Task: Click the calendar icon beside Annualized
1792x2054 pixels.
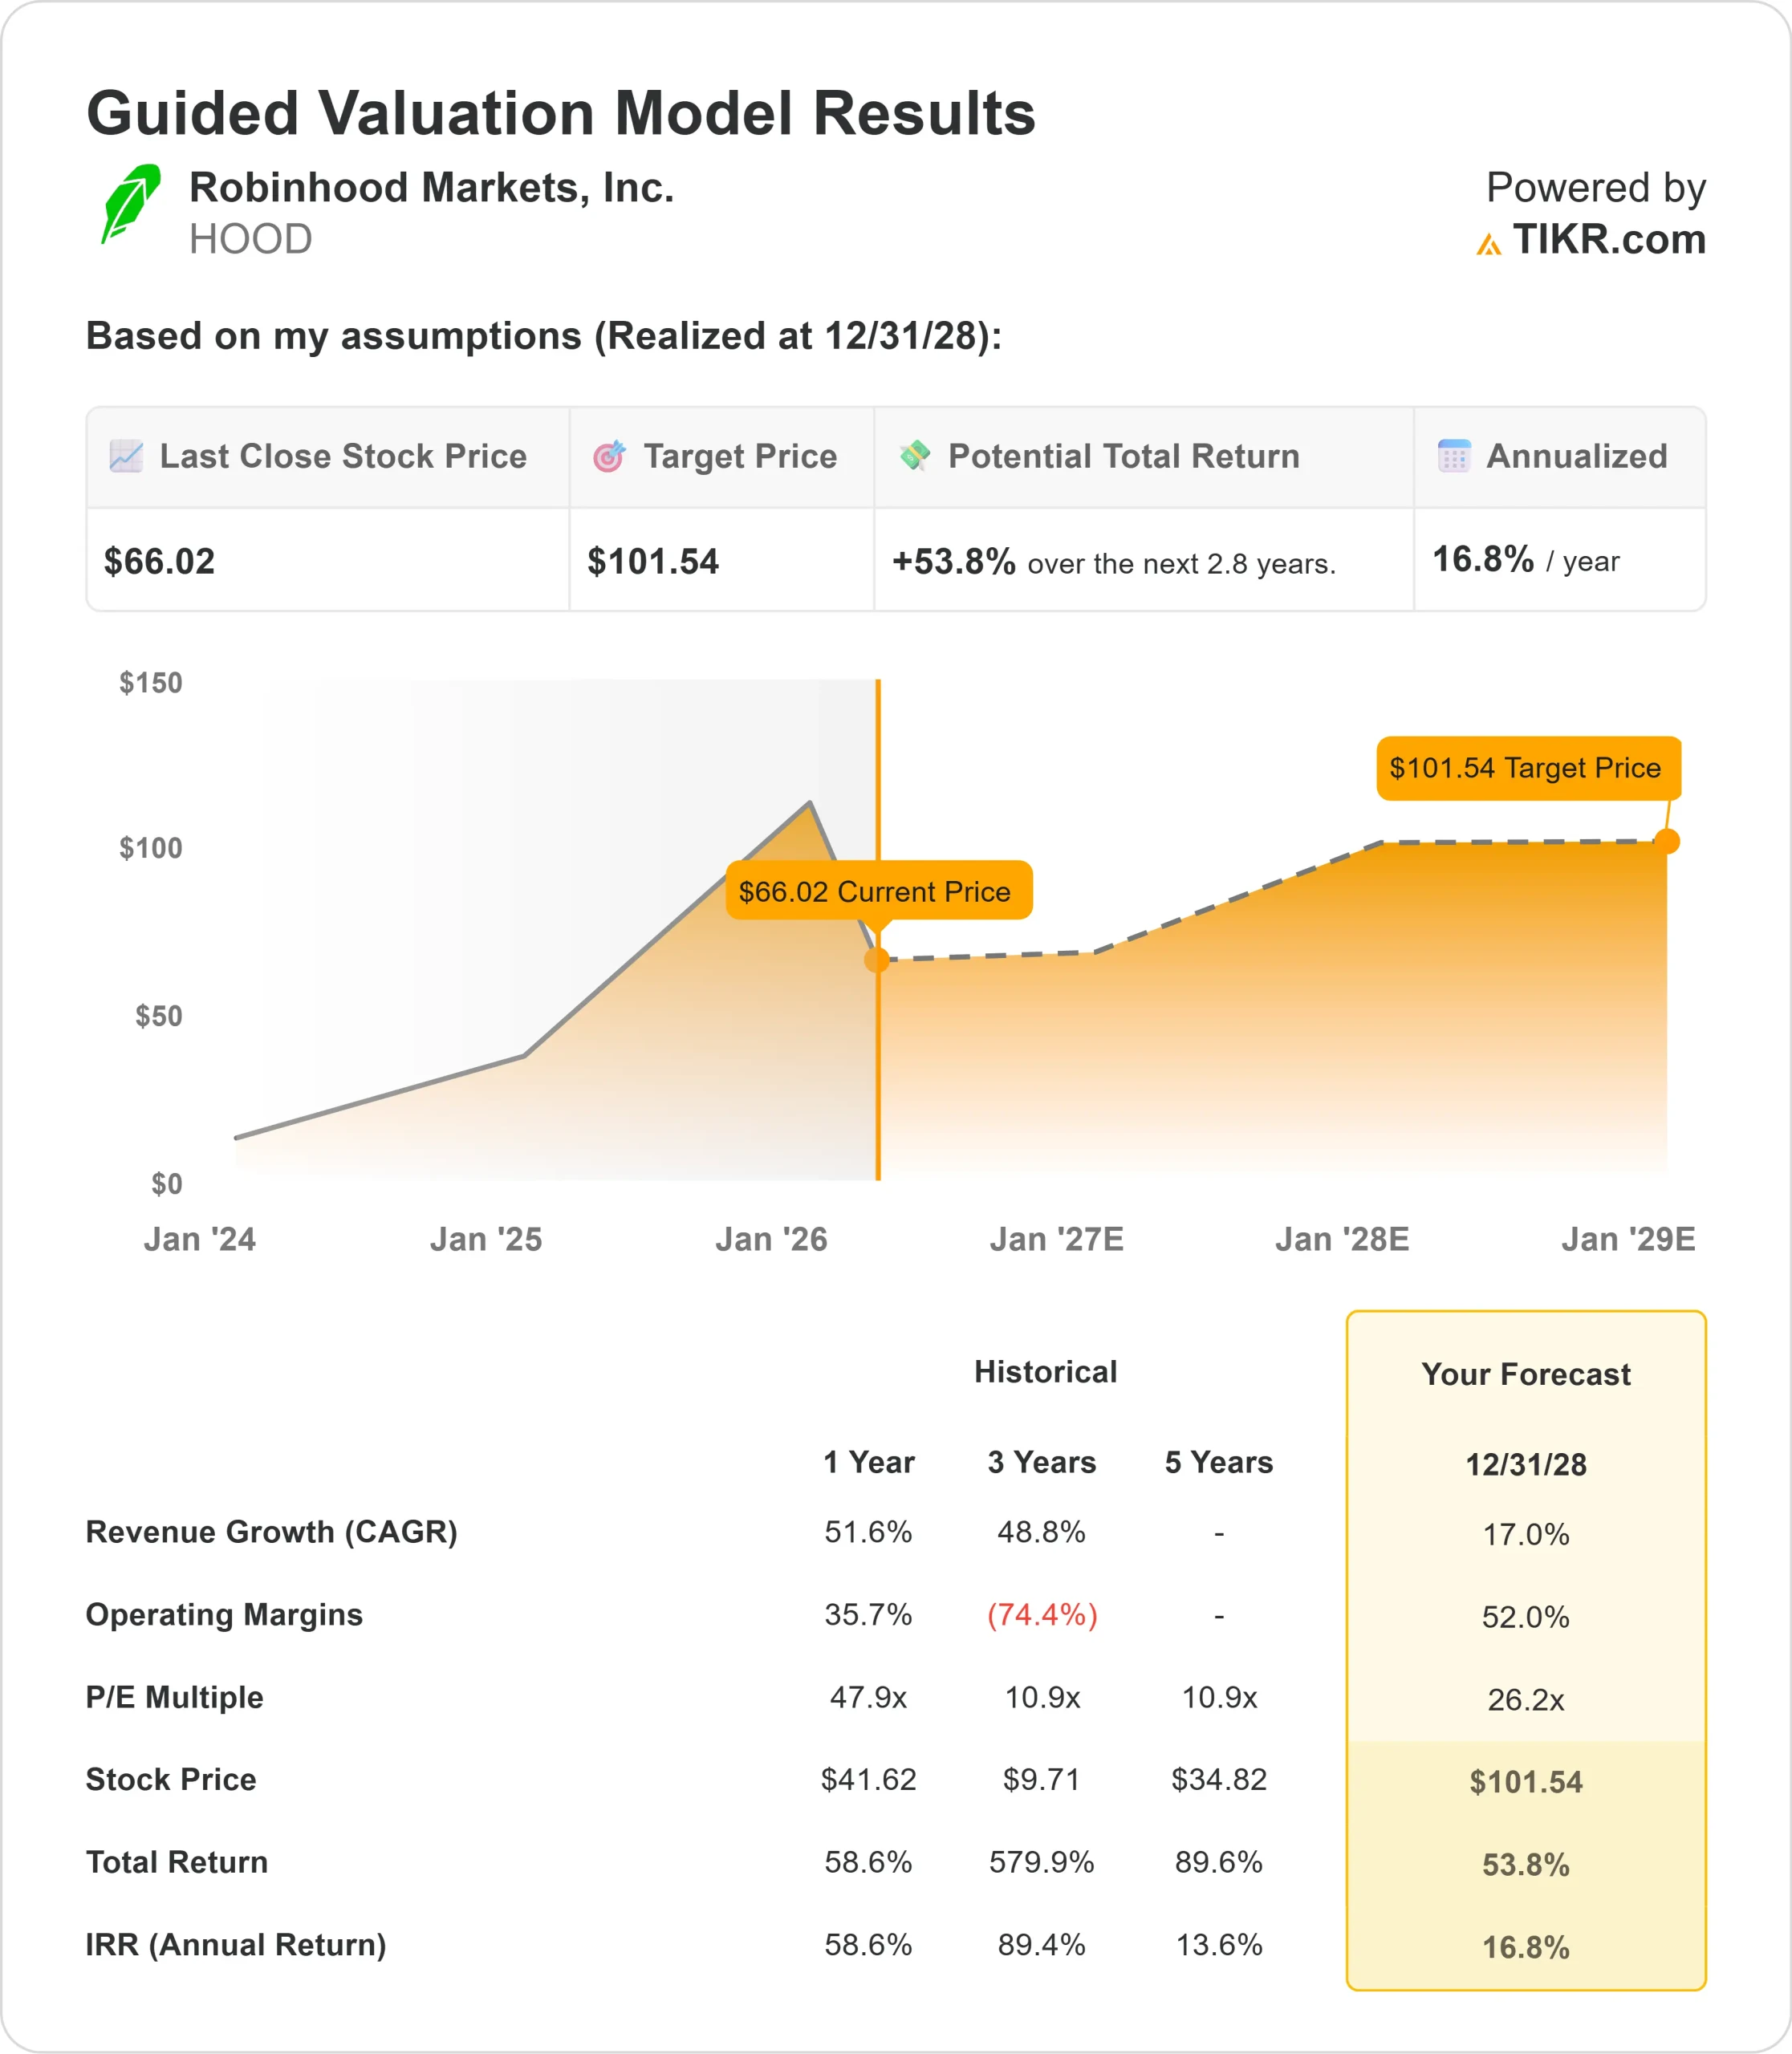Action: point(1453,456)
